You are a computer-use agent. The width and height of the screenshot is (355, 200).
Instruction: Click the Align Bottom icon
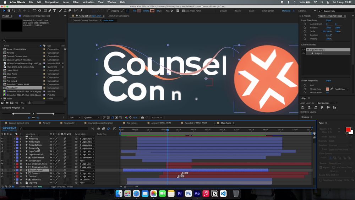tap(335, 108)
